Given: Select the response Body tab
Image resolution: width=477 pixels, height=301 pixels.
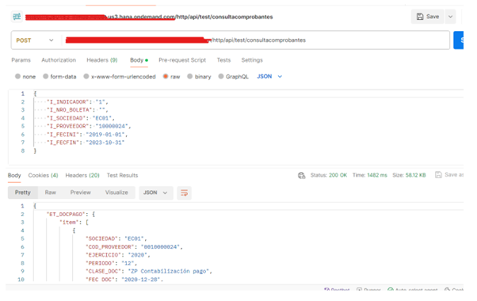Looking at the screenshot, I should [x=14, y=175].
